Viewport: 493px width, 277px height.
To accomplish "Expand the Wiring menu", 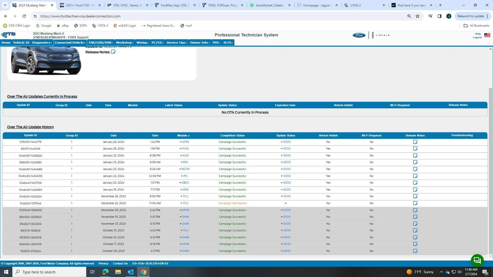I will pos(143,43).
